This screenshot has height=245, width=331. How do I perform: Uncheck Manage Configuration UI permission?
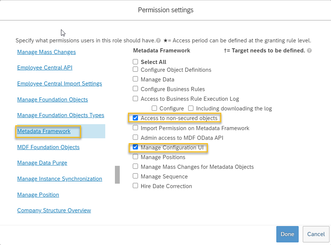point(135,147)
